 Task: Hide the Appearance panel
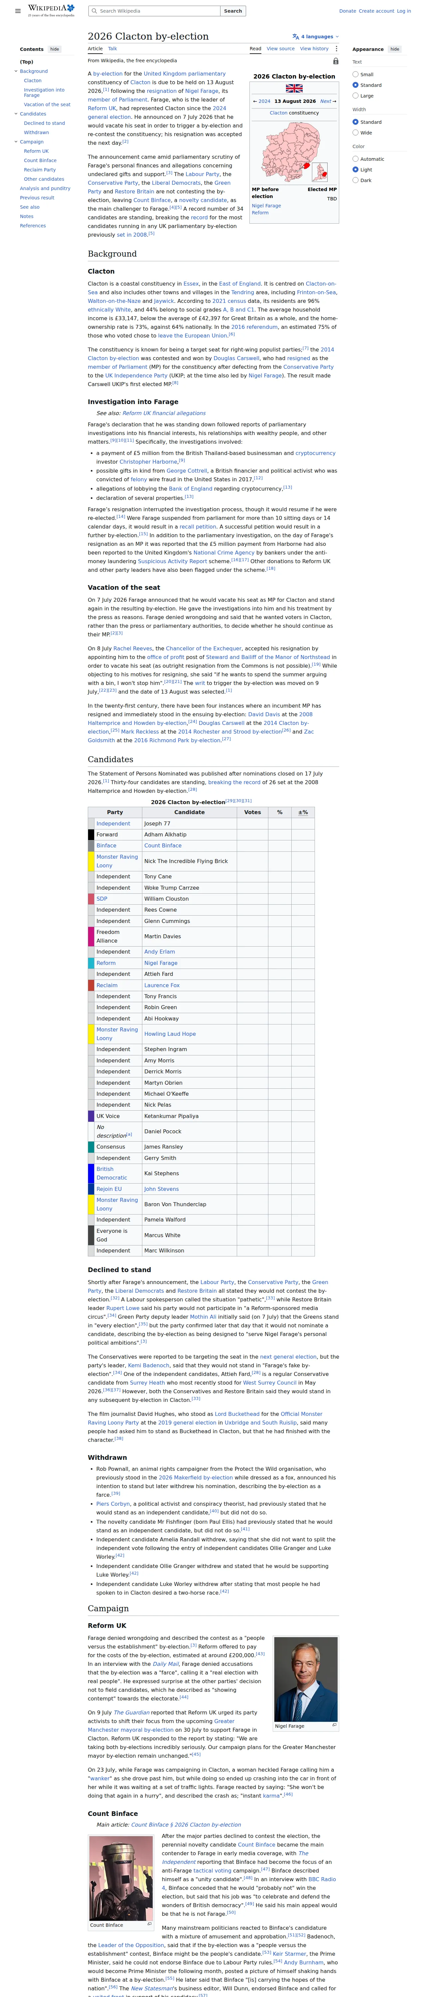394,49
